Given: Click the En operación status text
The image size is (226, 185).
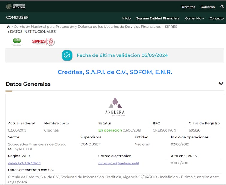Looking at the screenshot, I should tap(110, 130).
